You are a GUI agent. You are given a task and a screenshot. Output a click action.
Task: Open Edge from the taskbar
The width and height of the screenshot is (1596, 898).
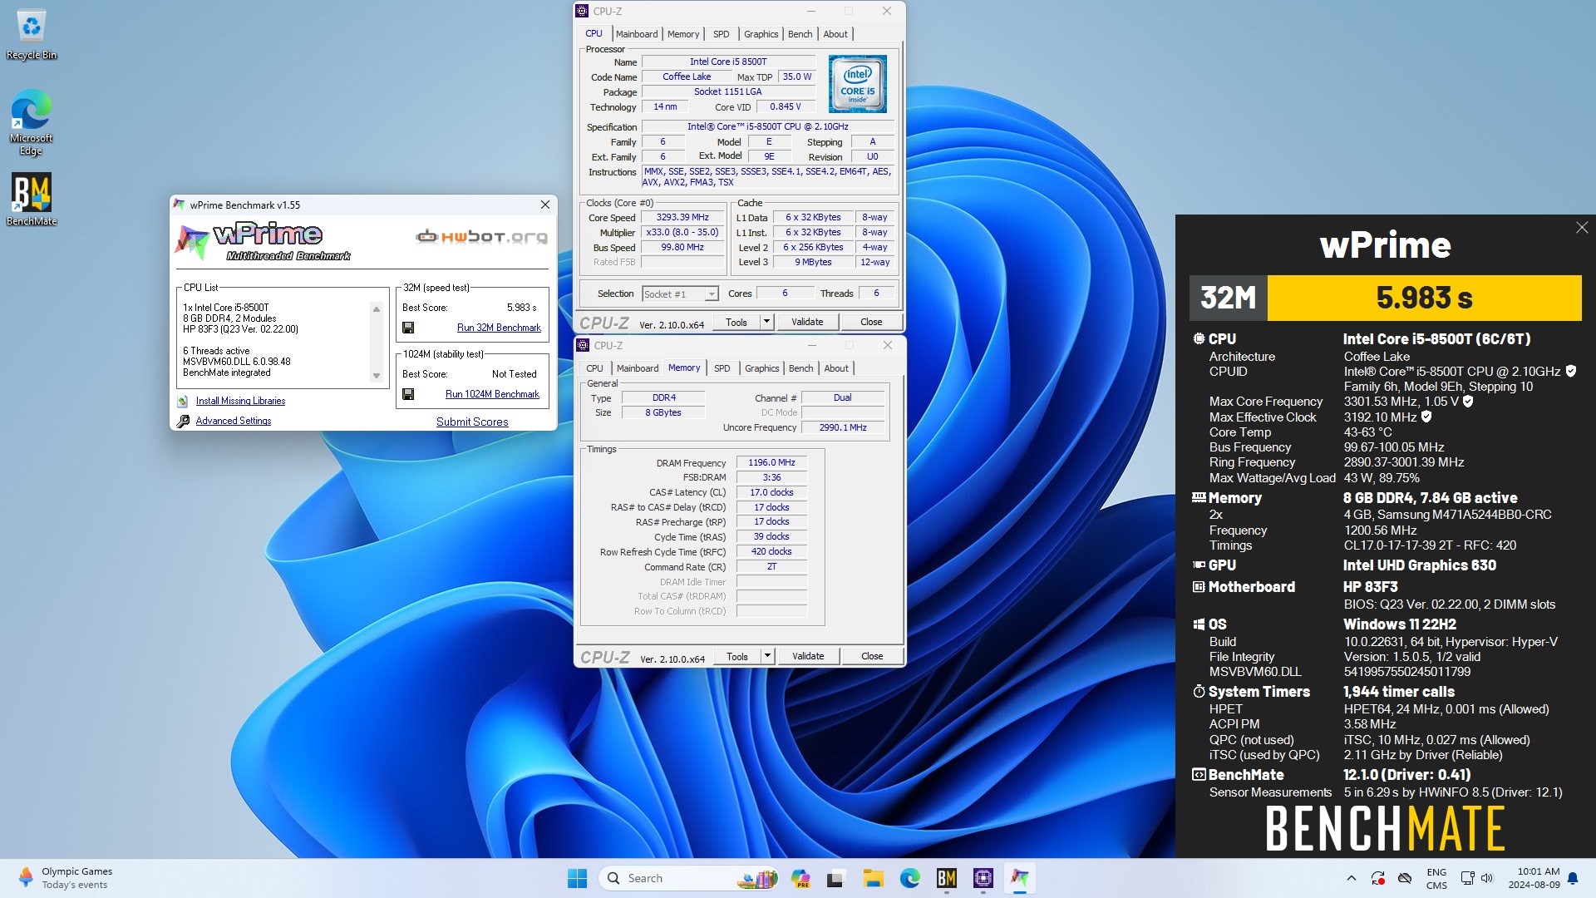coord(909,878)
